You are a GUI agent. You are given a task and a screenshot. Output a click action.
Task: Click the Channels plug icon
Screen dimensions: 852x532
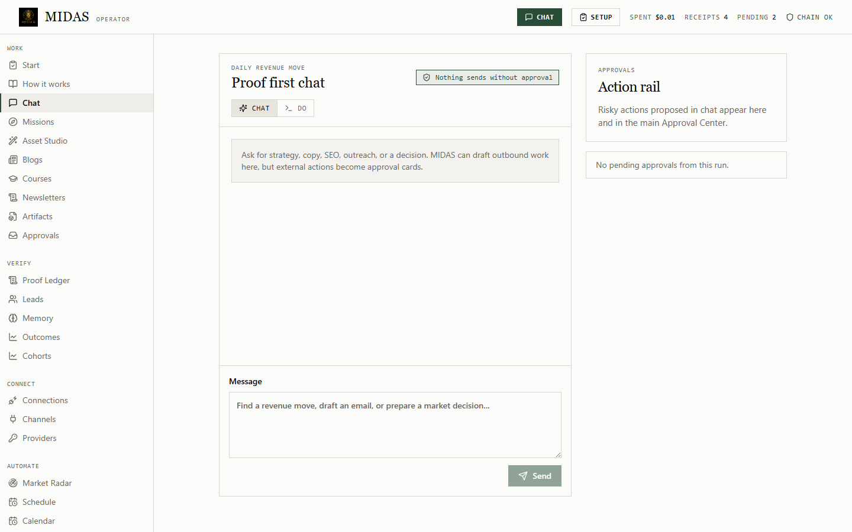[x=13, y=419]
